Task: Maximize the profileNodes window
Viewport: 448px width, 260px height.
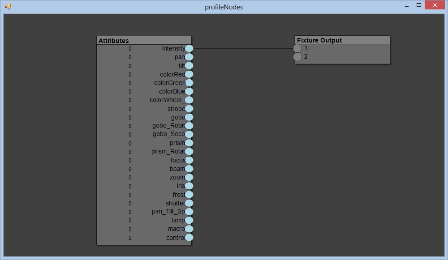Action: pos(419,5)
